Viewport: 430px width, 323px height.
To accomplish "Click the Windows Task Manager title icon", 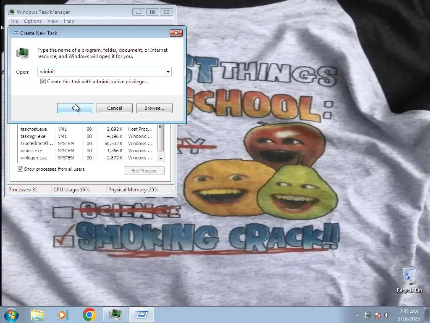I will coord(11,12).
